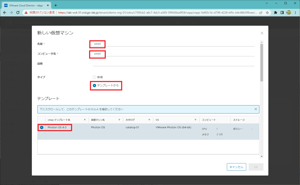
Task: Click the dialog scrollbar down arrow
Action: pyautogui.click(x=261, y=156)
